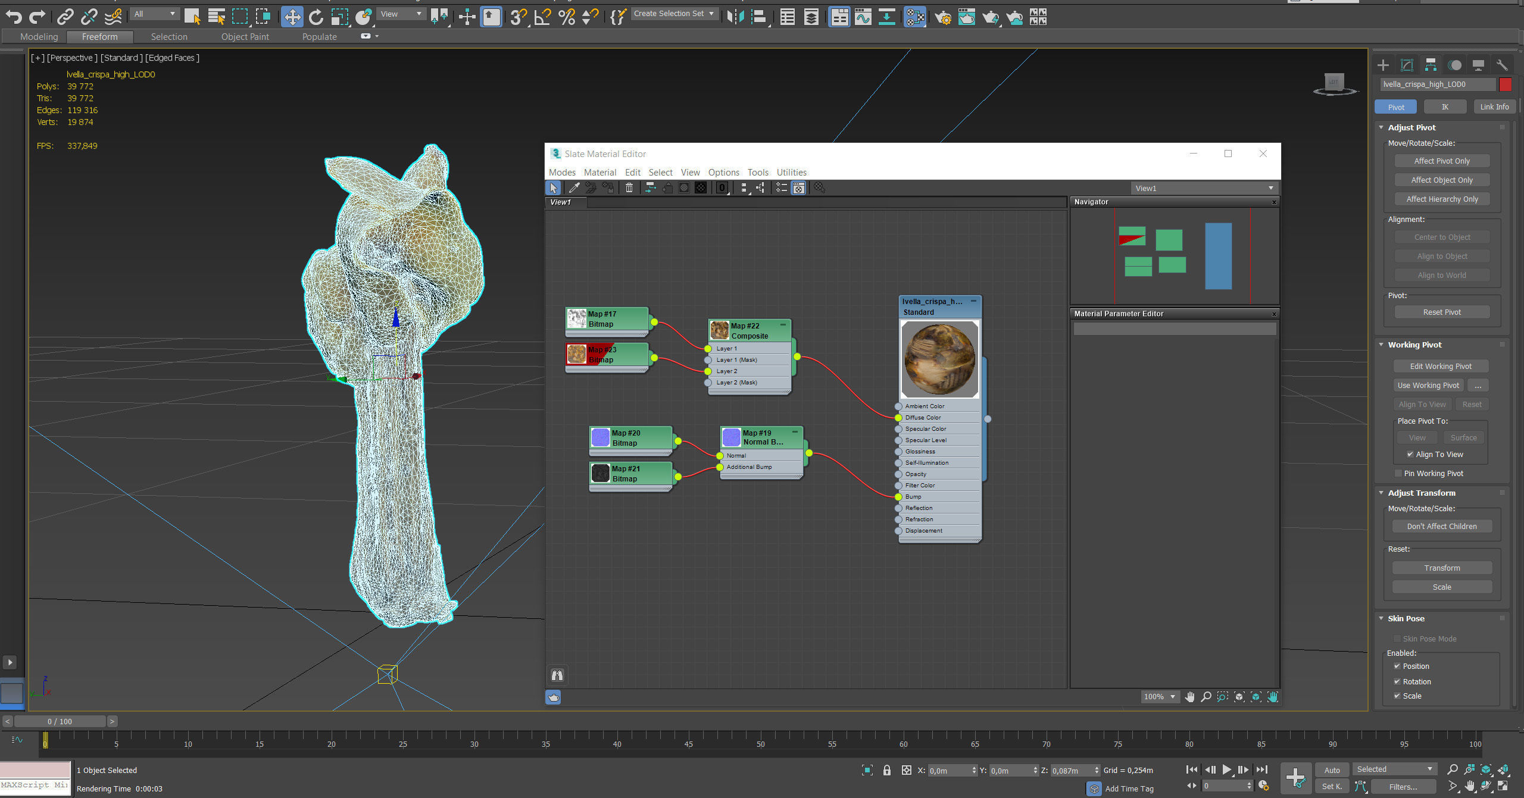
Task: Open the Select by Name dialog
Action: pos(216,17)
